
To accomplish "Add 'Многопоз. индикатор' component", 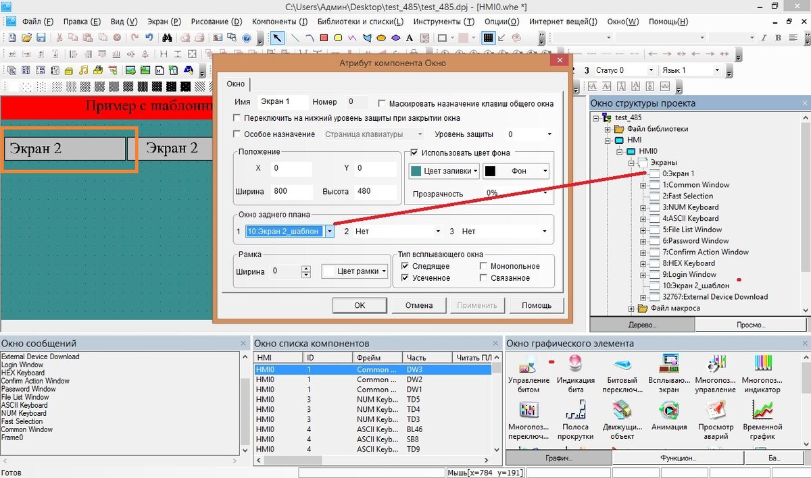I will click(762, 374).
